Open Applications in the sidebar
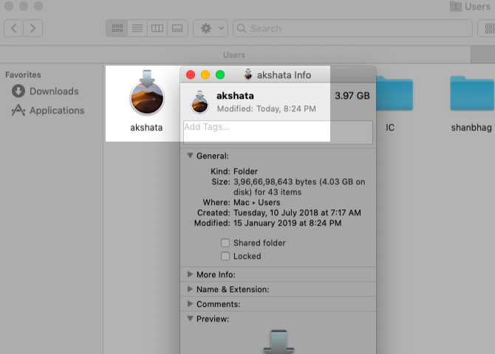Viewport: 495px width, 354px height. tap(48, 111)
